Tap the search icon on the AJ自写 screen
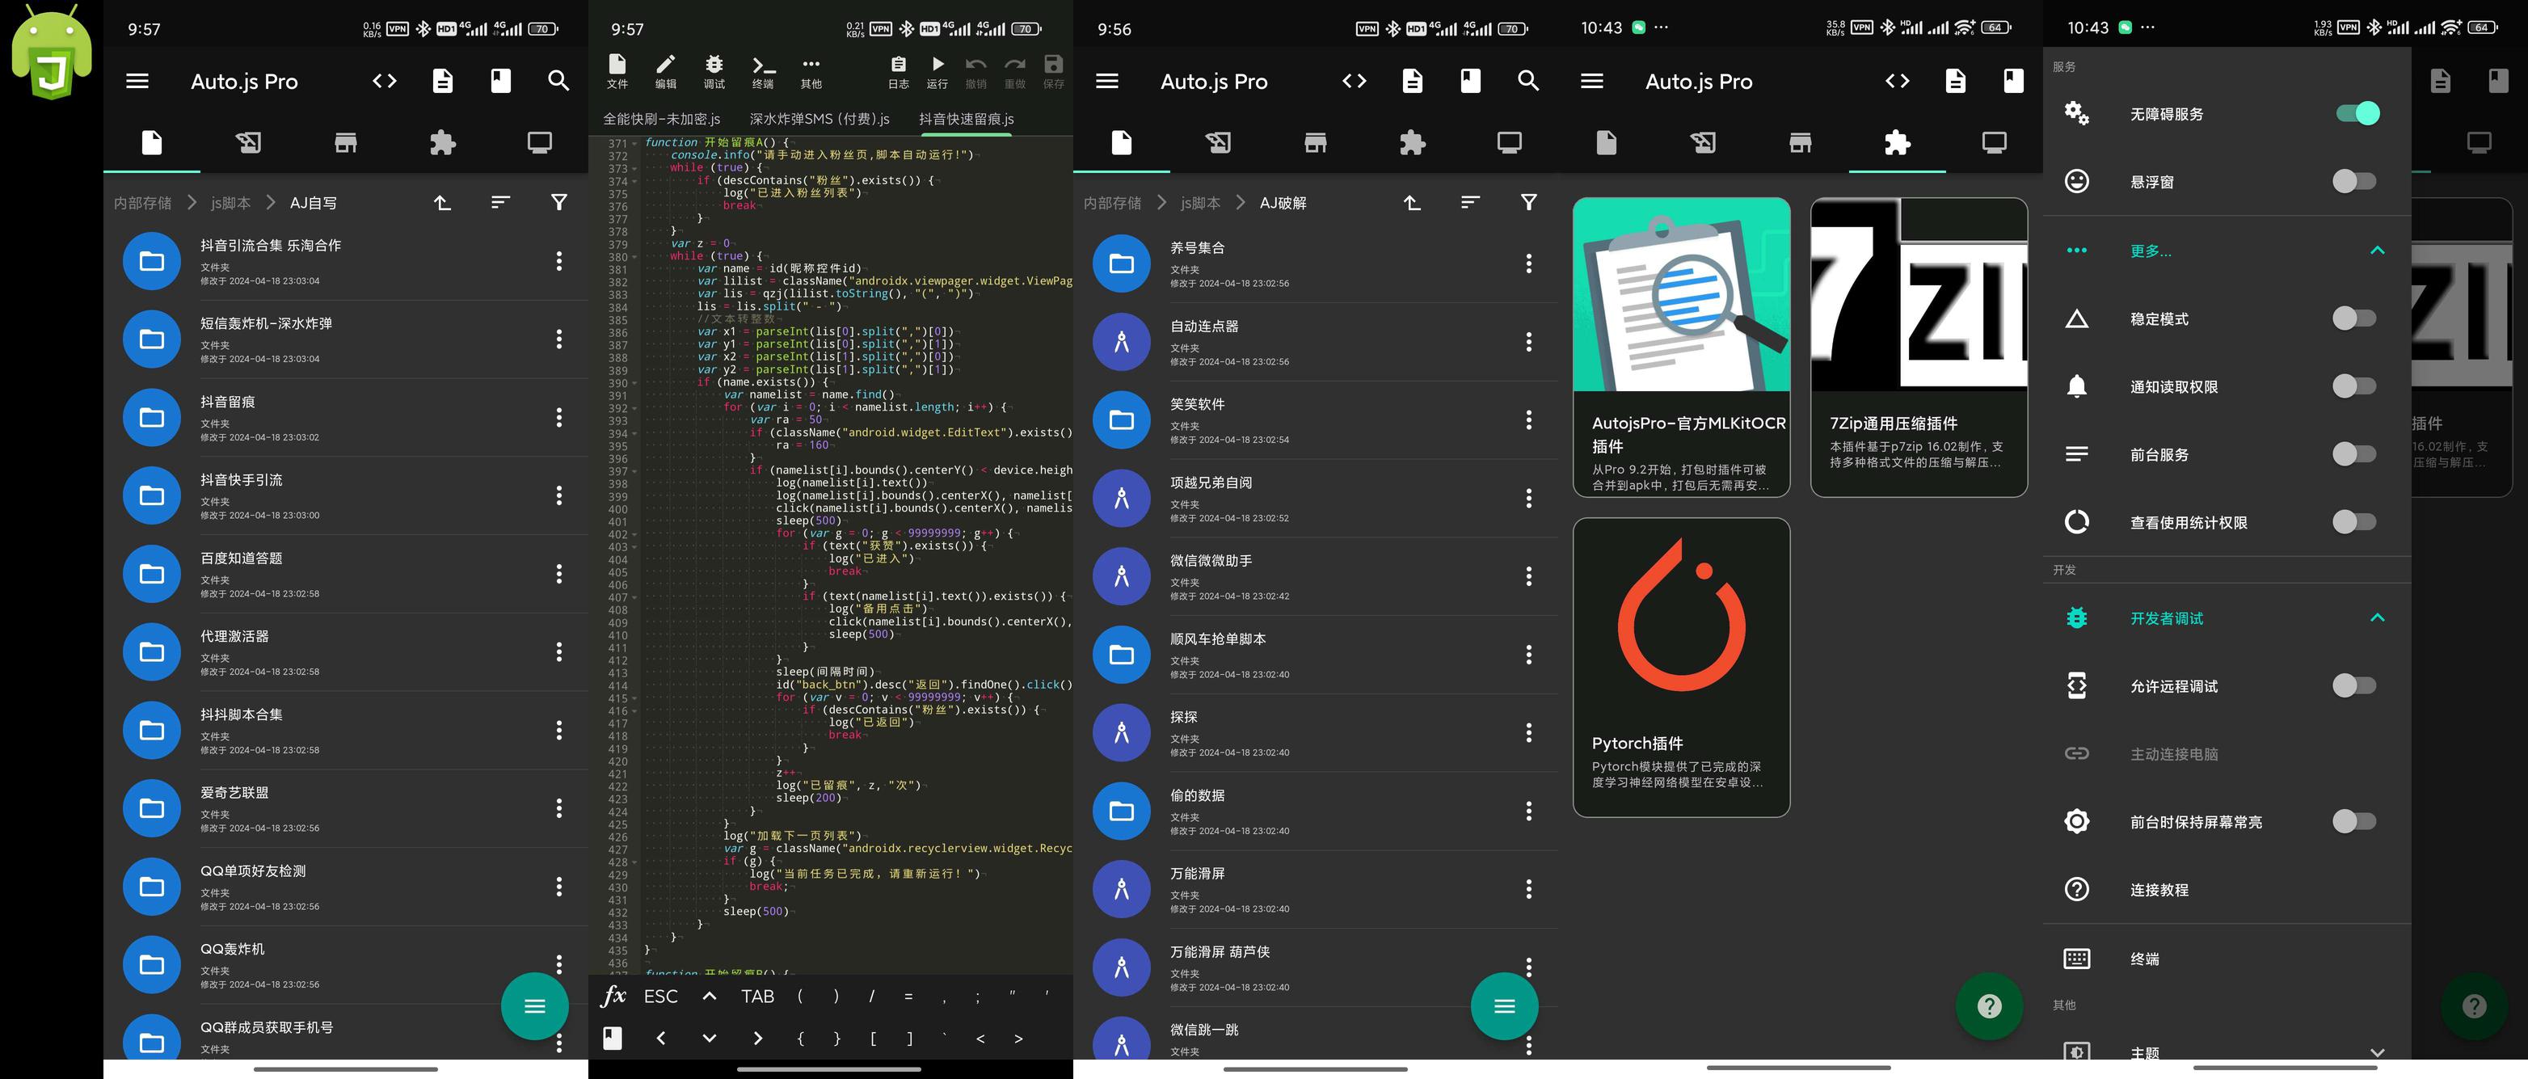This screenshot has width=2528, height=1079. pos(558,82)
